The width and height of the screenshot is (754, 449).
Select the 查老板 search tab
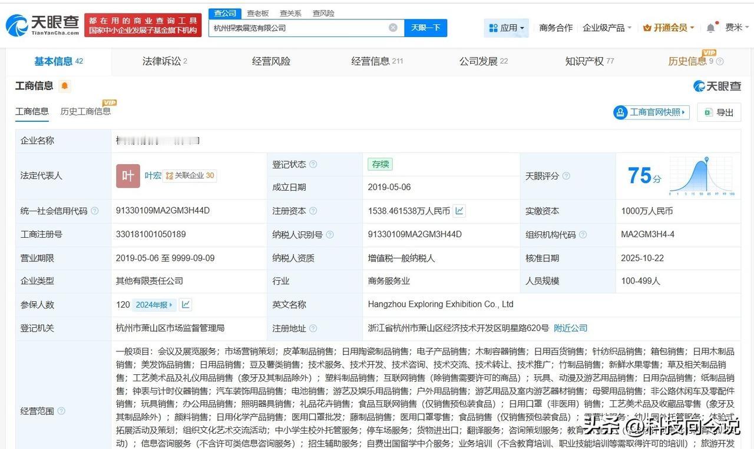[257, 13]
